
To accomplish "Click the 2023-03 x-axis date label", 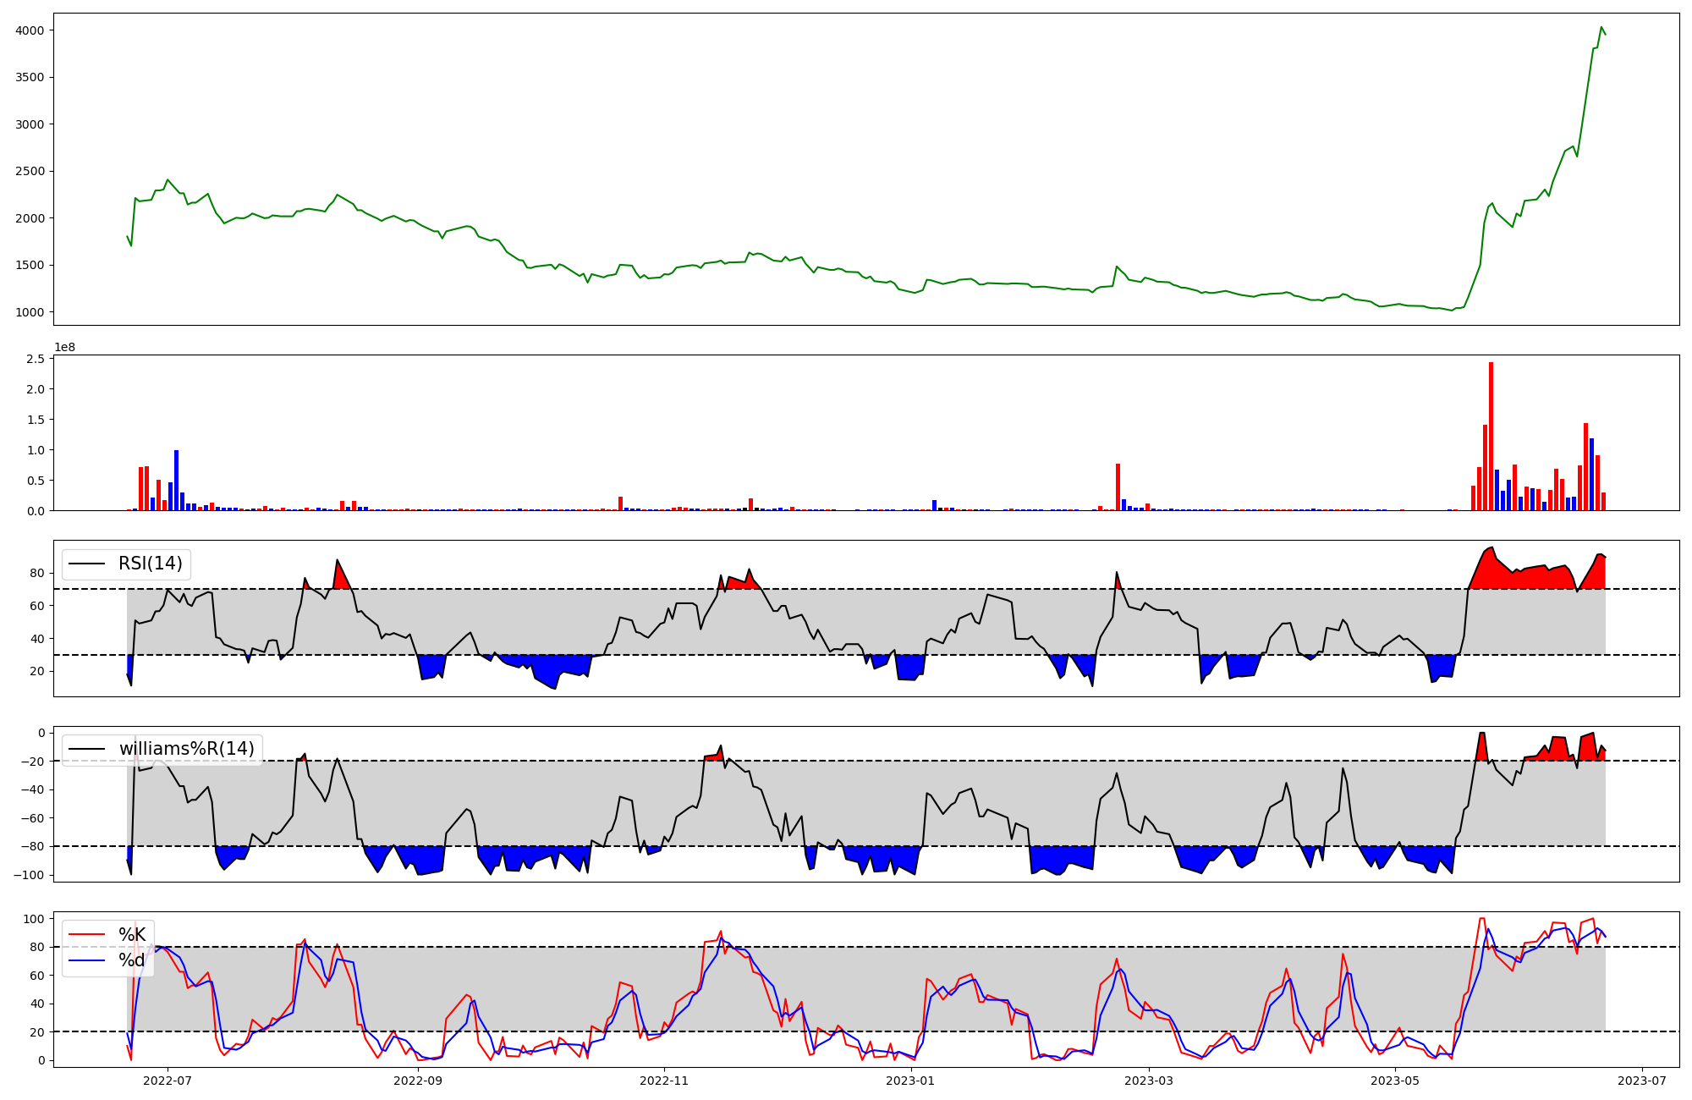I will 1149,1081.
